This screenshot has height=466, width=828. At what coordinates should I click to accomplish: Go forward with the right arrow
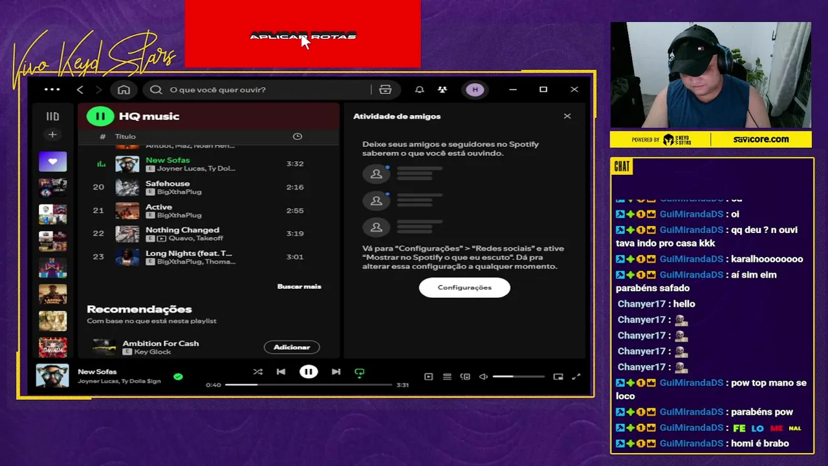click(x=98, y=90)
